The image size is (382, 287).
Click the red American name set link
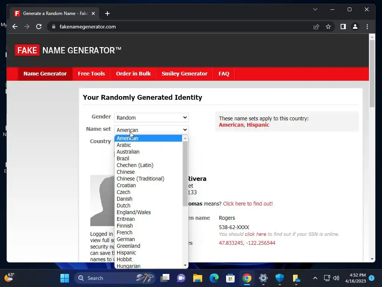click(x=231, y=125)
